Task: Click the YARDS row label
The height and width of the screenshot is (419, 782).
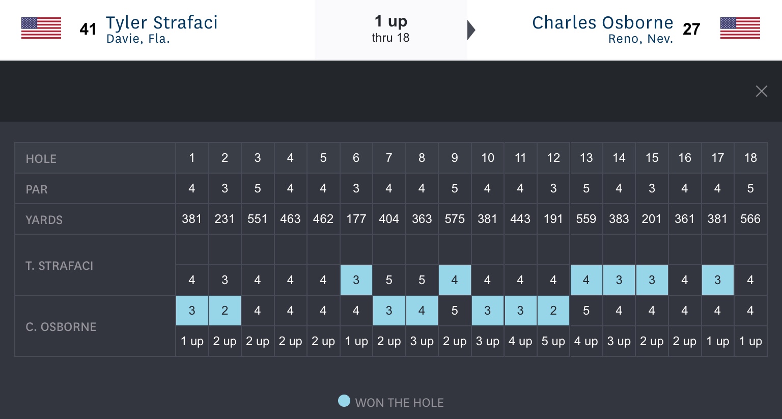Action: [x=44, y=220]
